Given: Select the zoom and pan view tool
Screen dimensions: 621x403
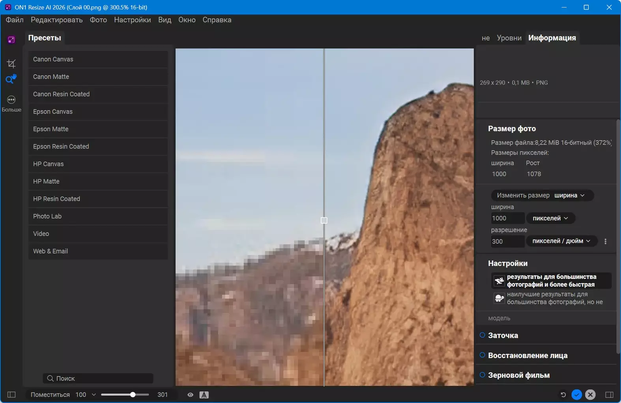Looking at the screenshot, I should [11, 79].
